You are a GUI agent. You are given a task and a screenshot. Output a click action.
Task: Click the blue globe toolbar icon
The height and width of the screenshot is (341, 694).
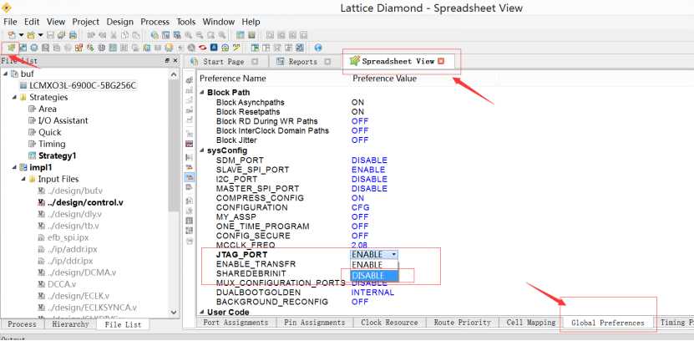[318, 48]
